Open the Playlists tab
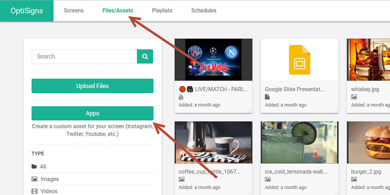Screen dimensions: 390x195 coord(162,11)
